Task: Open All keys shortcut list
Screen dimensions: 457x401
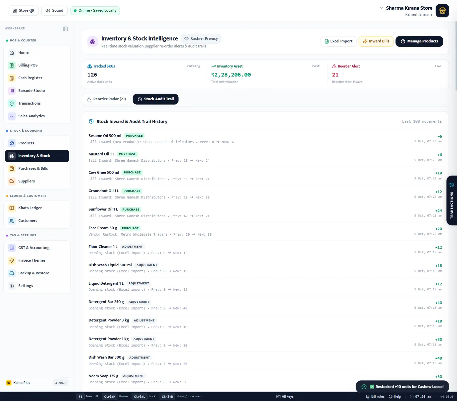Action: click(285, 397)
